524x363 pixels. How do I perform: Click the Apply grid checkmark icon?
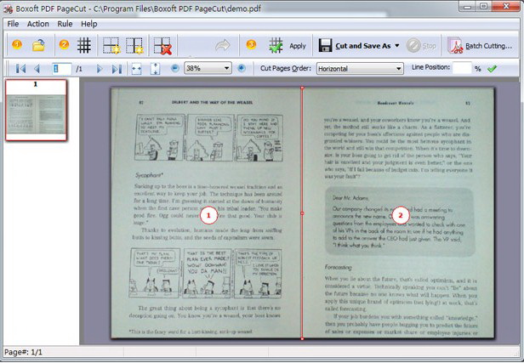276,45
